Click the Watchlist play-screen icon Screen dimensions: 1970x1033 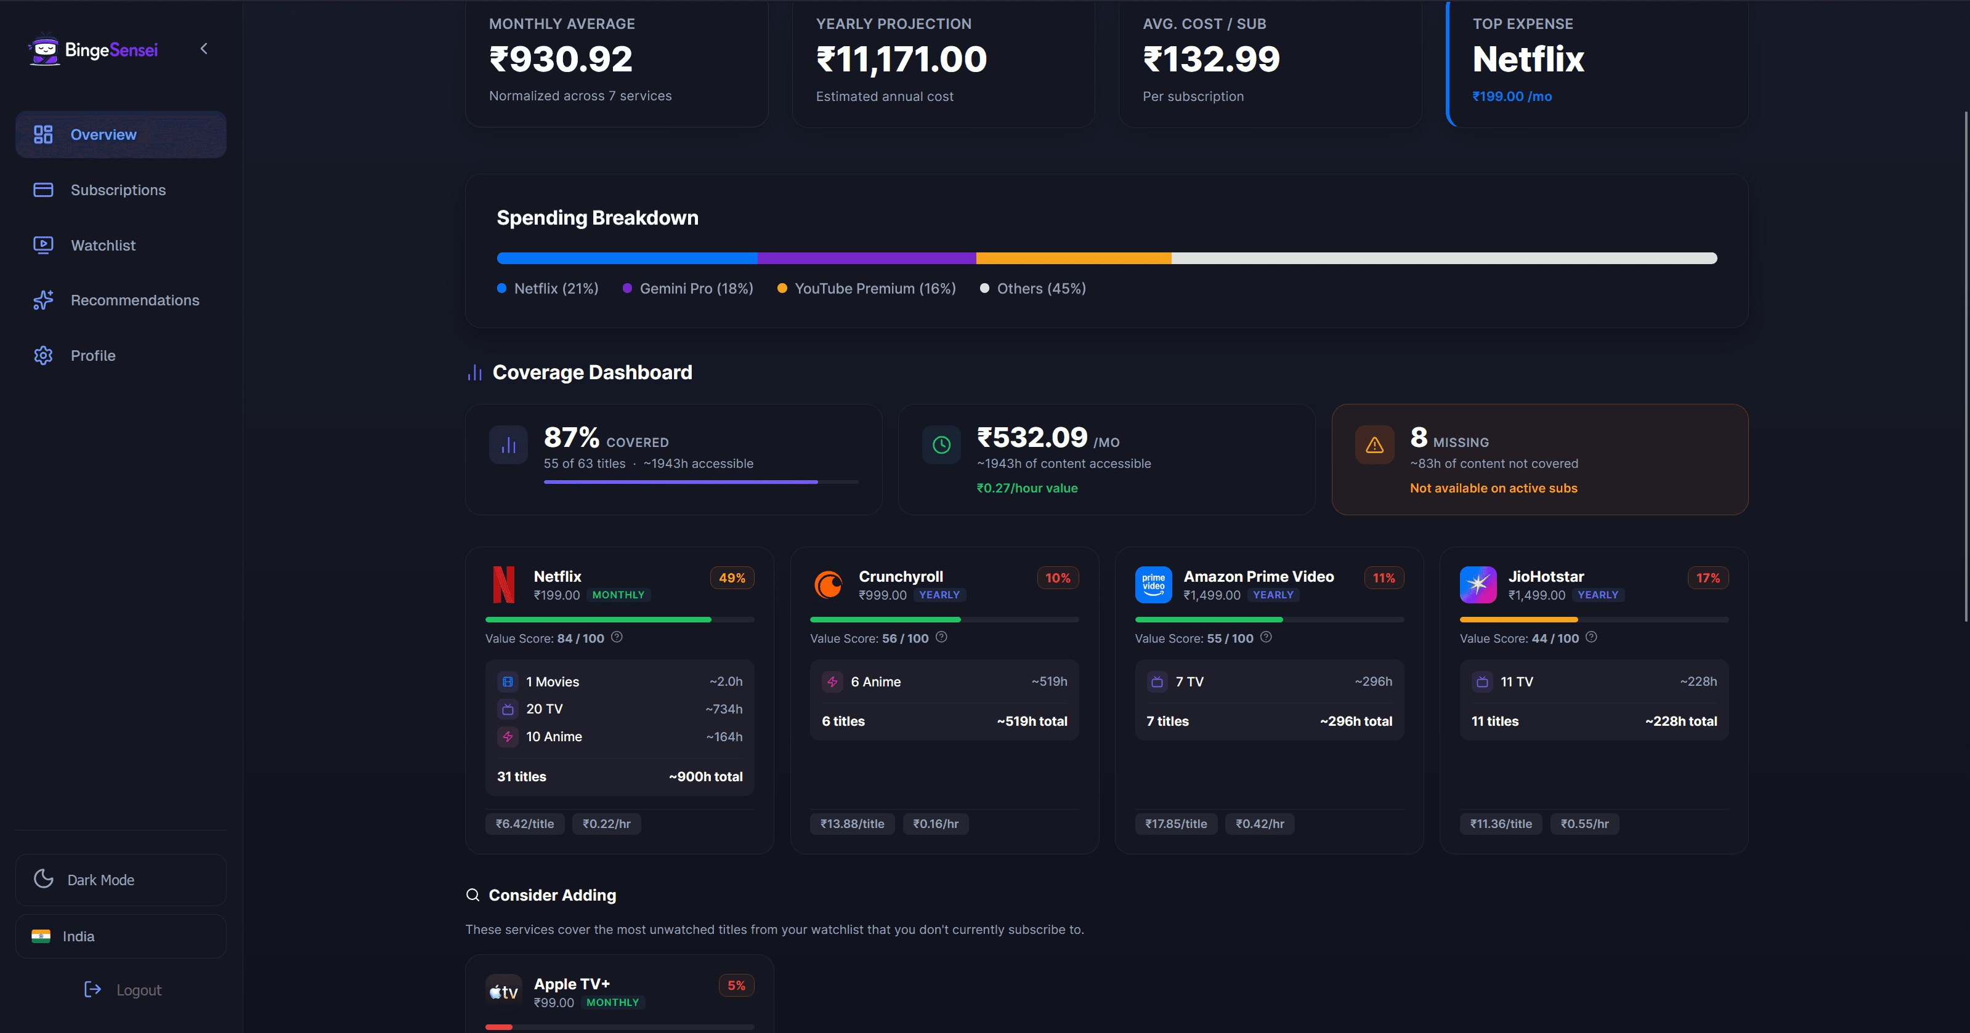43,245
